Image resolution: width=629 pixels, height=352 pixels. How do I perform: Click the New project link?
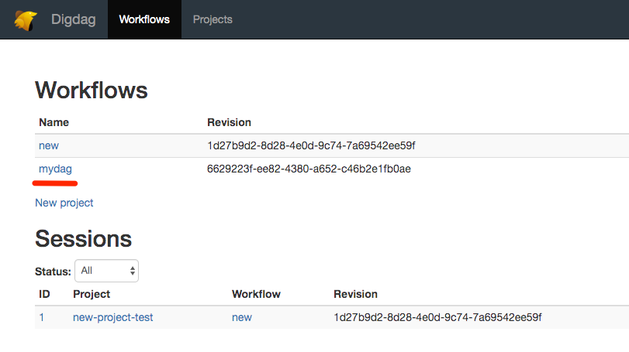pyautogui.click(x=64, y=203)
